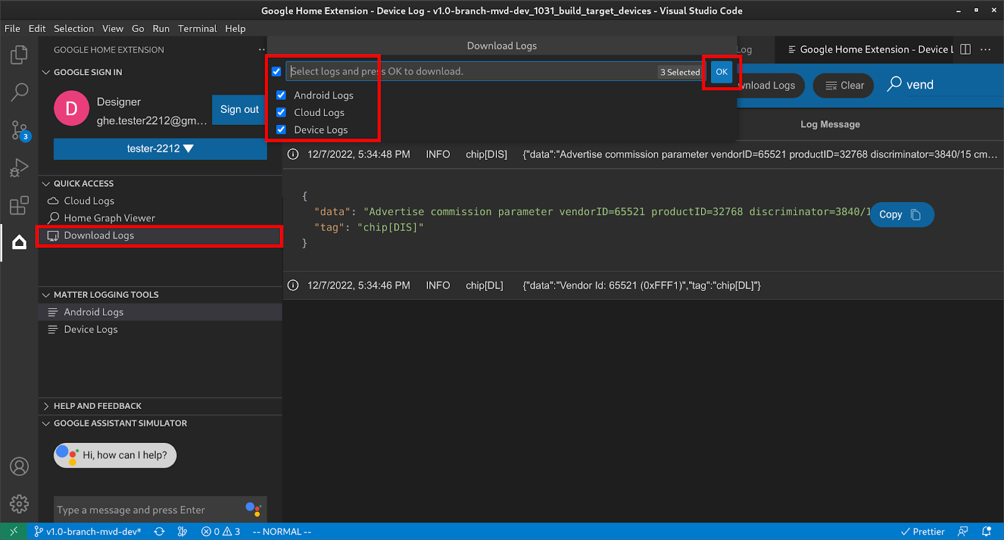The width and height of the screenshot is (1004, 540).
Task: Open the Terminal menu
Action: coord(197,29)
